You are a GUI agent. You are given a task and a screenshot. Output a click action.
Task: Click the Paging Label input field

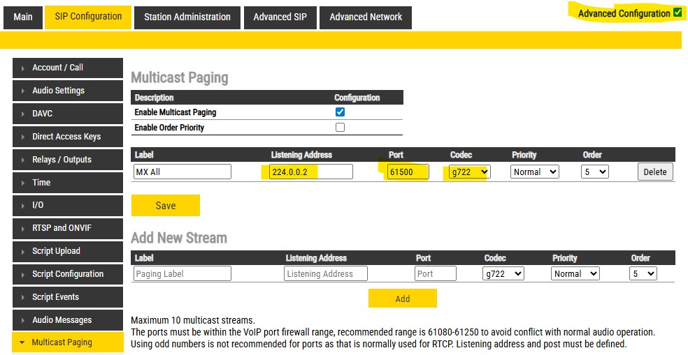[x=182, y=274]
